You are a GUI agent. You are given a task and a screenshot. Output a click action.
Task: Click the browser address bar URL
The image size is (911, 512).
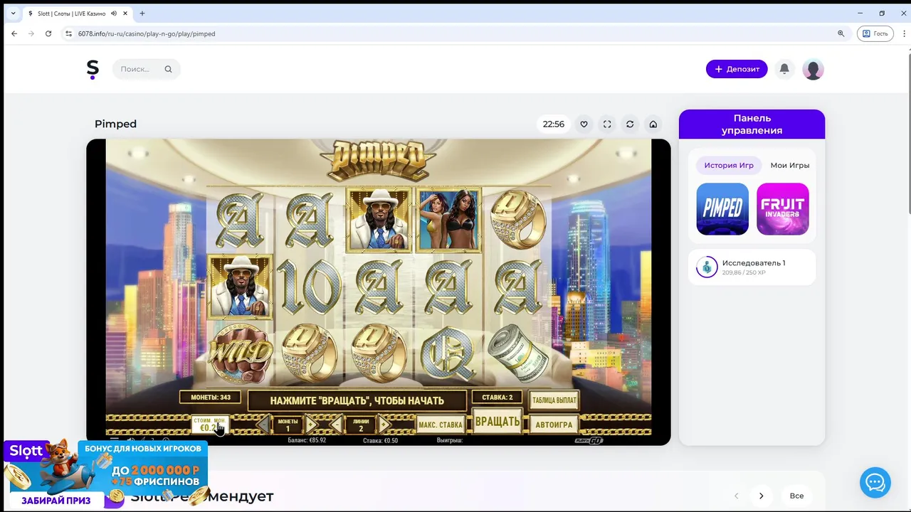pos(147,33)
